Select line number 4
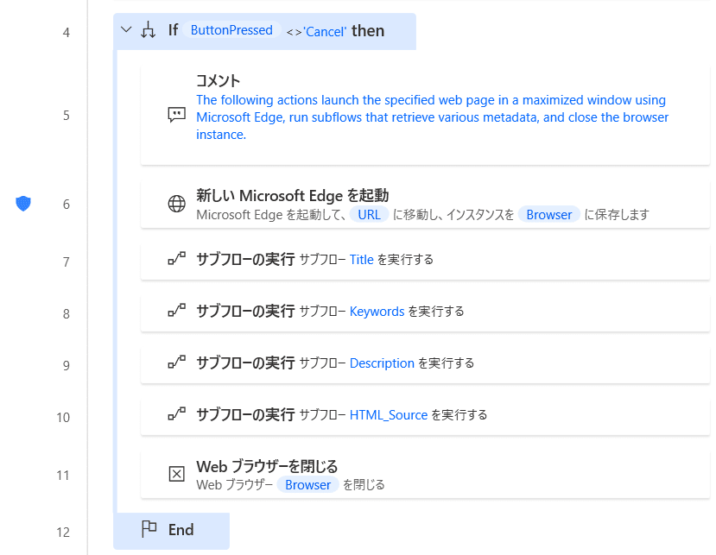 pyautogui.click(x=67, y=33)
